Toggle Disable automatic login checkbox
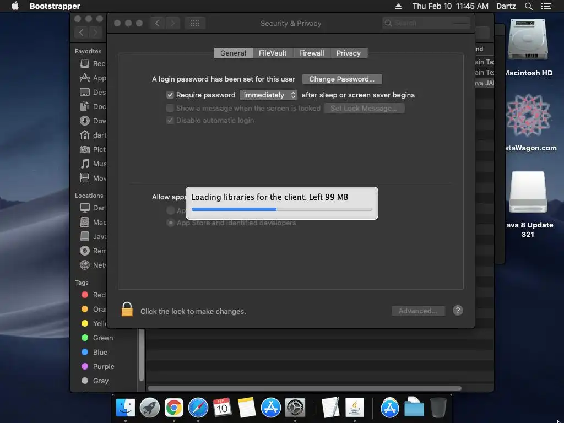The width and height of the screenshot is (564, 423). click(x=170, y=120)
